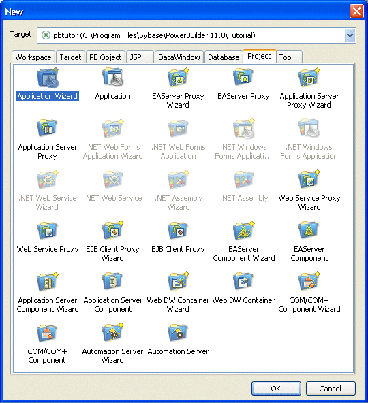Choose the COM/COM+ Component Wizard icon
Screen dimensions: 368x403
pos(309,281)
